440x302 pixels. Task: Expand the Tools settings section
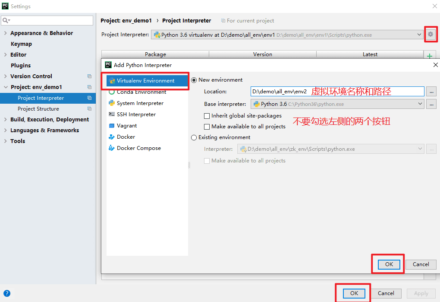click(x=5, y=141)
